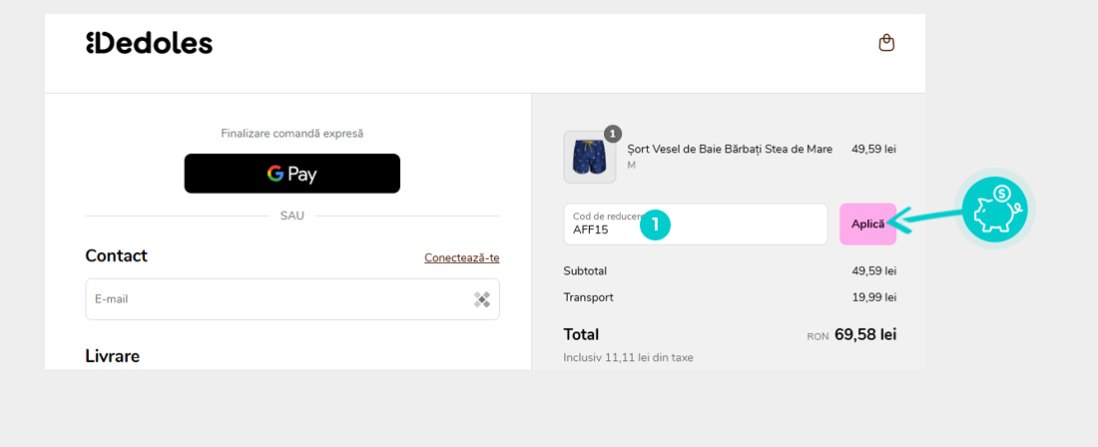1098x447 pixels.
Task: Click the Dedoles logo
Action: [x=150, y=43]
